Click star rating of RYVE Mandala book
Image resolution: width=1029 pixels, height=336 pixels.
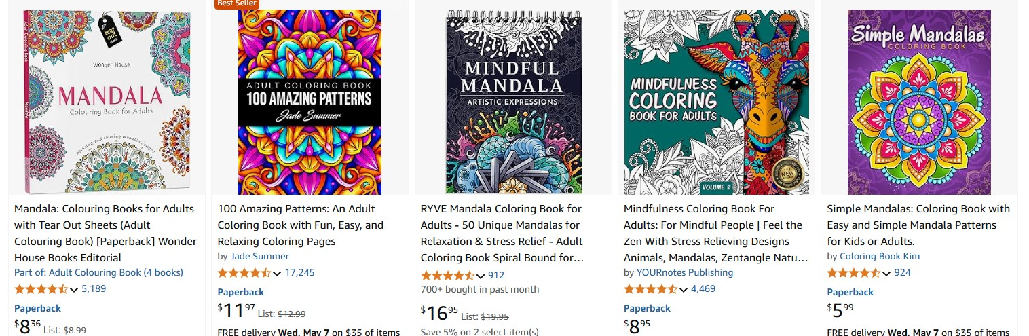pos(447,276)
